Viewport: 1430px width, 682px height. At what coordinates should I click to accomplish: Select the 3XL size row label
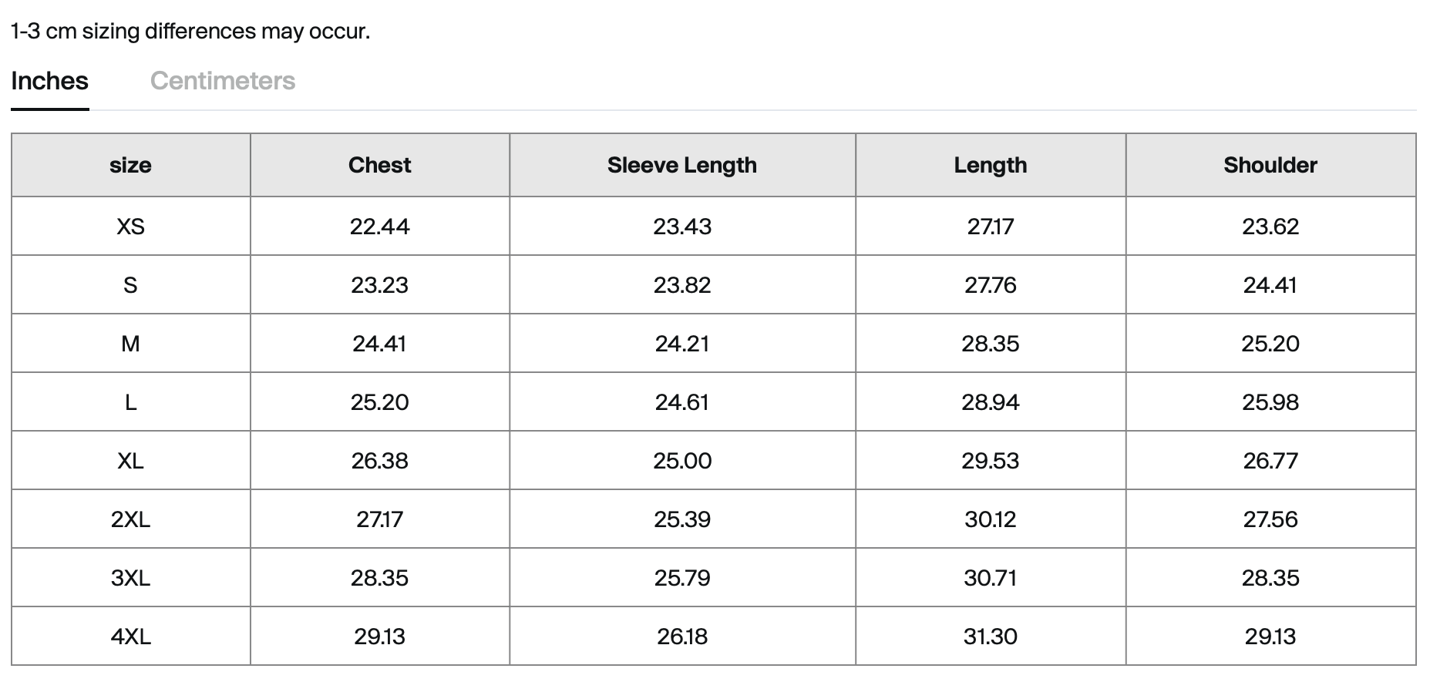pyautogui.click(x=130, y=578)
